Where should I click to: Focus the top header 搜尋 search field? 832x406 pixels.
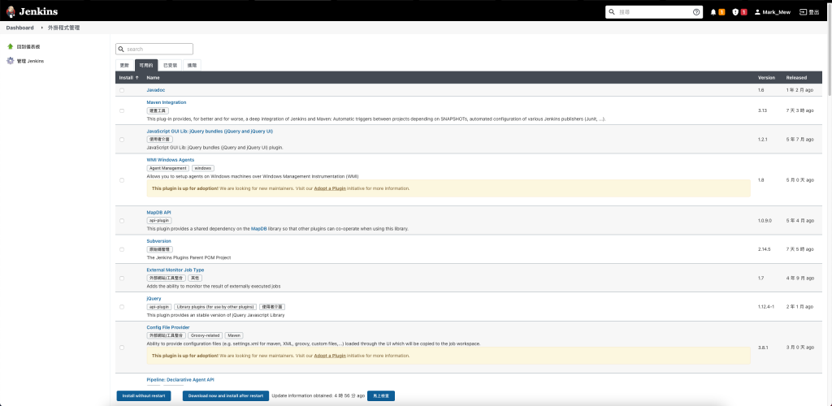654,11
